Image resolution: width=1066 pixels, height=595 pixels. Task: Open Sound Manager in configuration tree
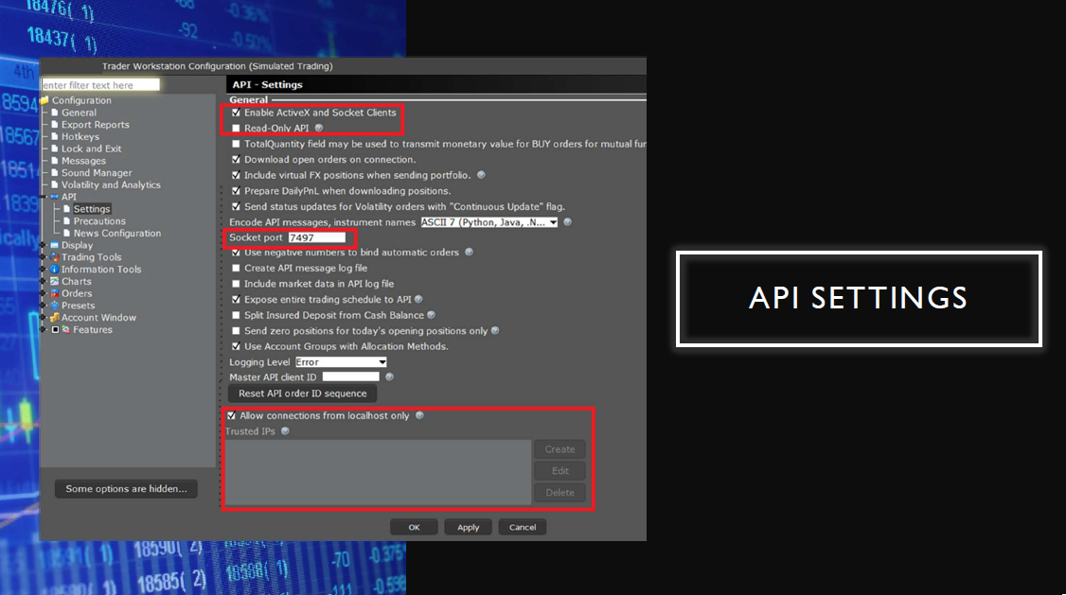97,173
